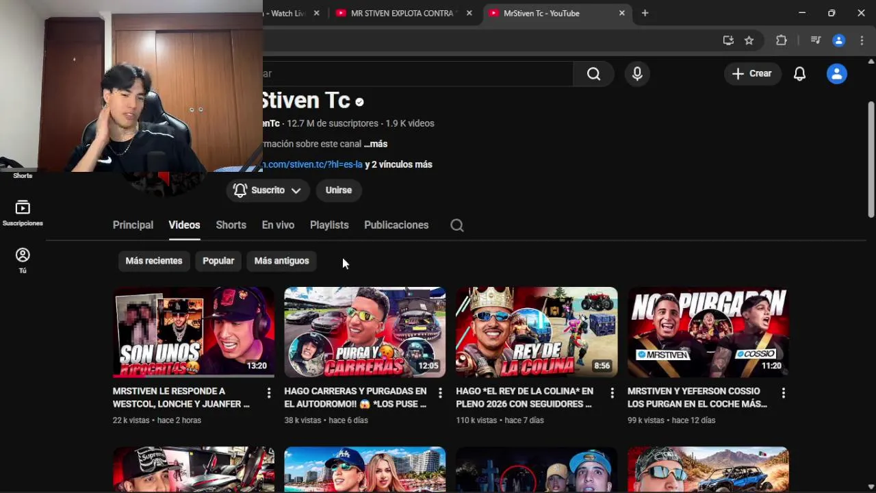Filter videos by Más recientes
The width and height of the screenshot is (876, 493).
[154, 261]
